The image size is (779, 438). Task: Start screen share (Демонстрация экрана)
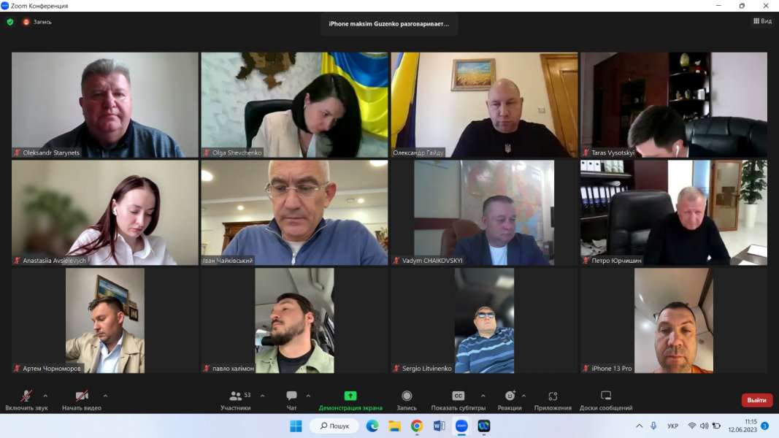point(350,399)
